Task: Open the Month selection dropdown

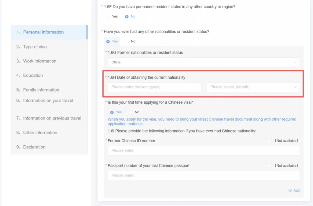Action: pyautogui.click(x=253, y=87)
